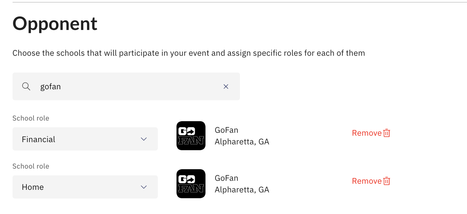Clear the search with the X icon
Image resolution: width=467 pixels, height=214 pixels.
(226, 86)
